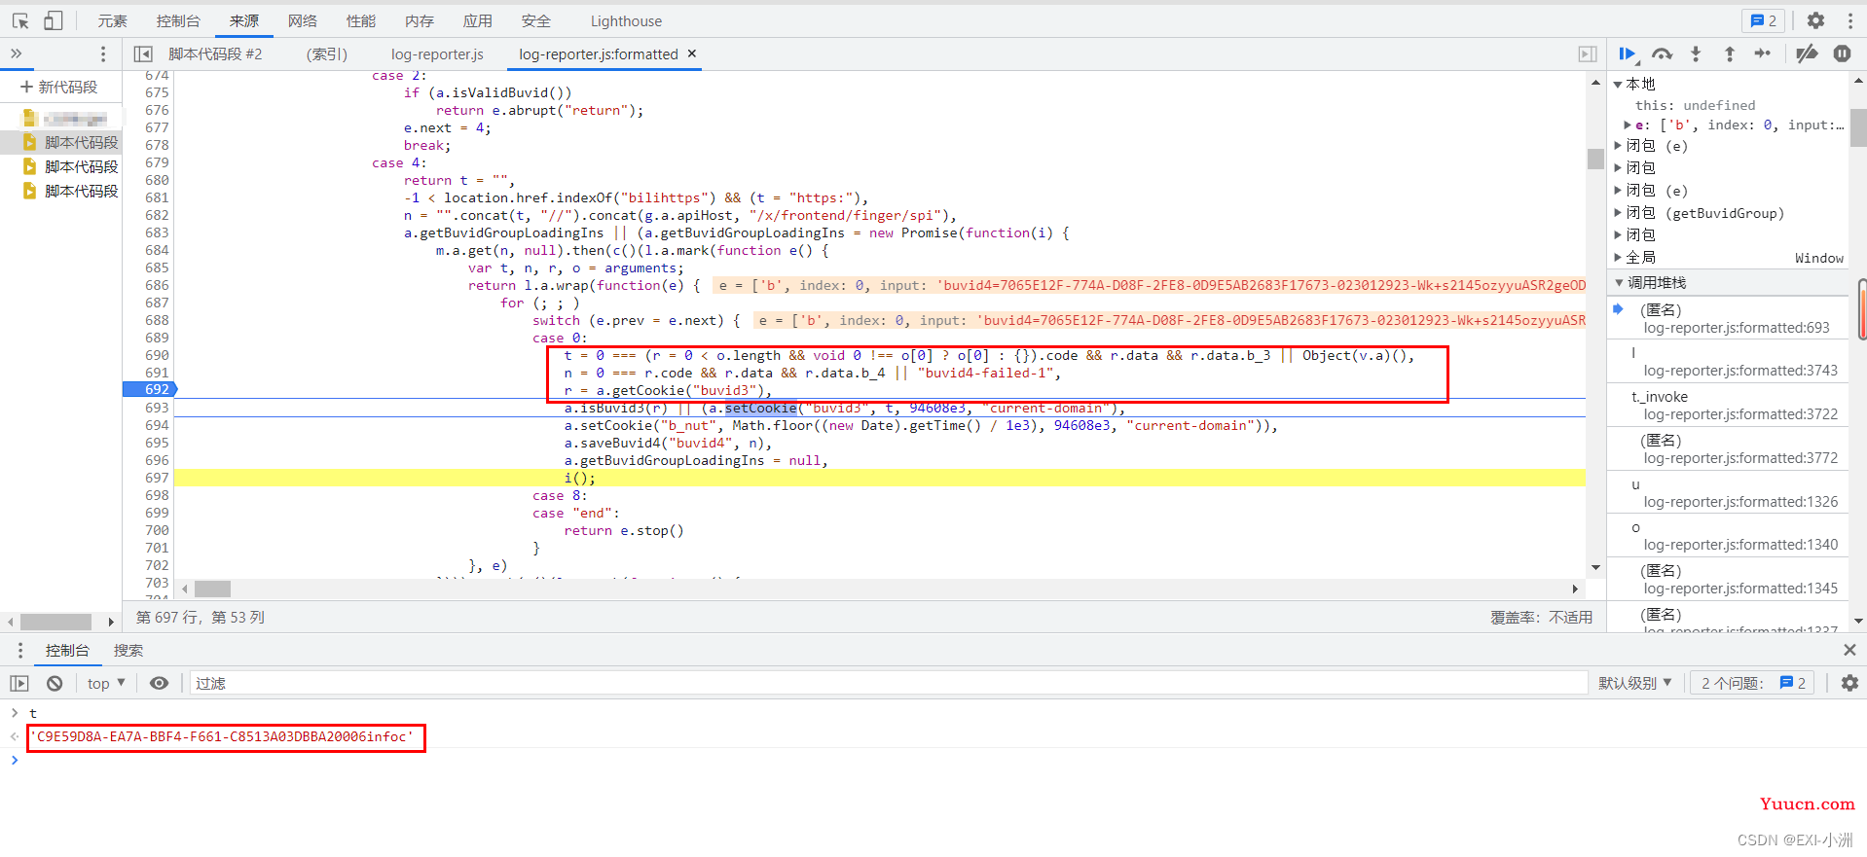Clear the console
Viewport: 1867px width, 857px height.
click(55, 683)
